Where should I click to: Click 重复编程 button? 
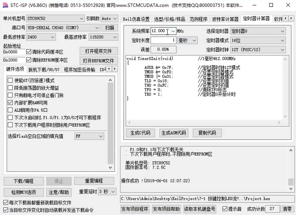pos(94,181)
